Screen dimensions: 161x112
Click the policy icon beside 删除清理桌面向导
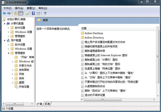82,51
